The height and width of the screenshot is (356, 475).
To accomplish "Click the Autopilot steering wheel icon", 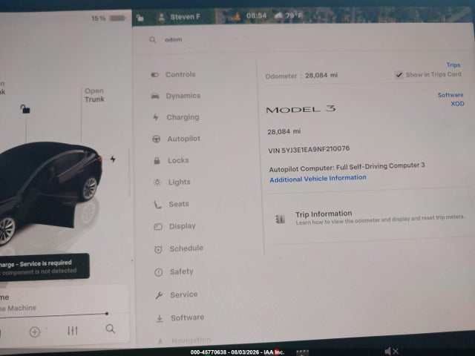I will tap(156, 139).
